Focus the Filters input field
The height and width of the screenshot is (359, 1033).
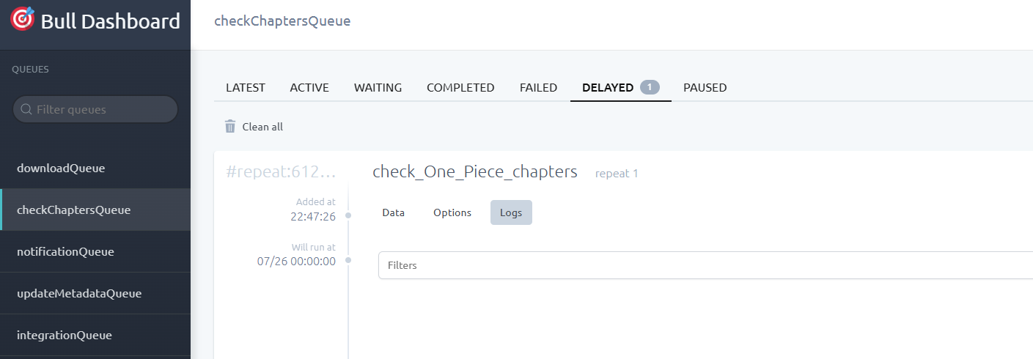(705, 265)
